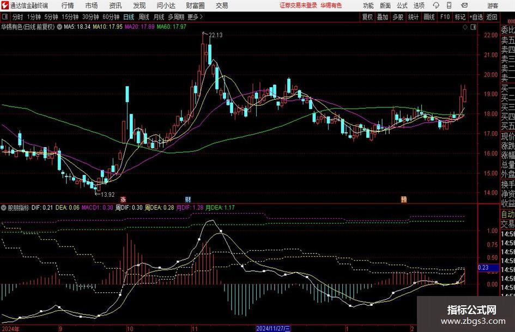Click the DIF: 0.21 indicator value
The image size is (515, 332).
(42, 208)
